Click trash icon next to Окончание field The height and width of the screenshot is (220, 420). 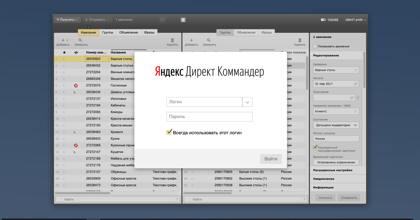coord(358,97)
